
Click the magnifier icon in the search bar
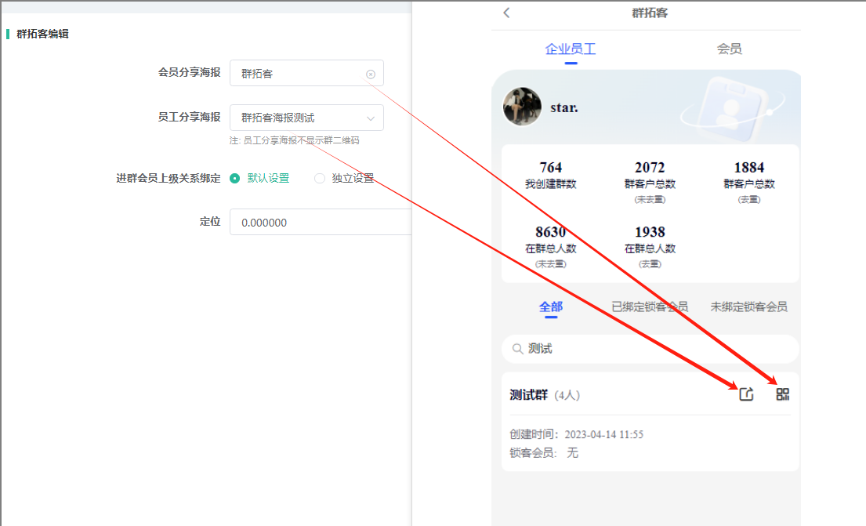tap(517, 349)
